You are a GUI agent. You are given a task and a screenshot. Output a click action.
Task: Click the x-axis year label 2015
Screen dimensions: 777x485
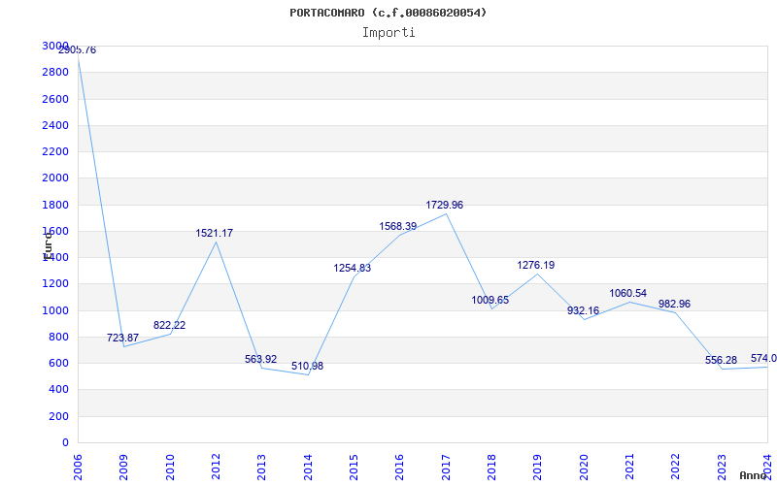(x=354, y=468)
